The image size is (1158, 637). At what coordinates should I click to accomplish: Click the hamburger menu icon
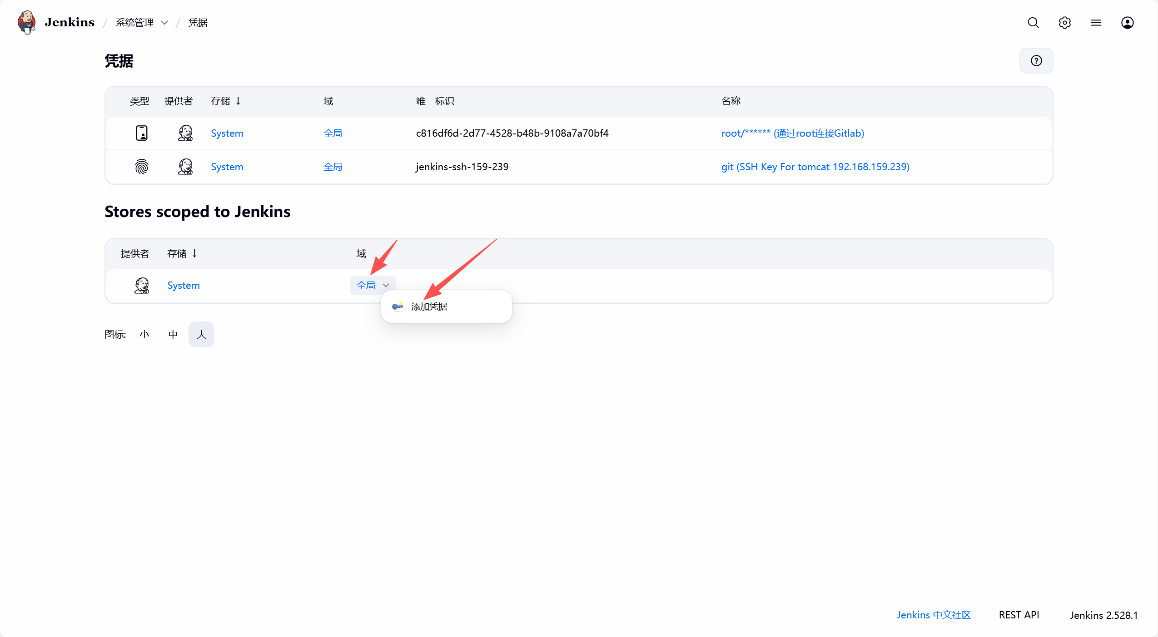click(x=1096, y=23)
